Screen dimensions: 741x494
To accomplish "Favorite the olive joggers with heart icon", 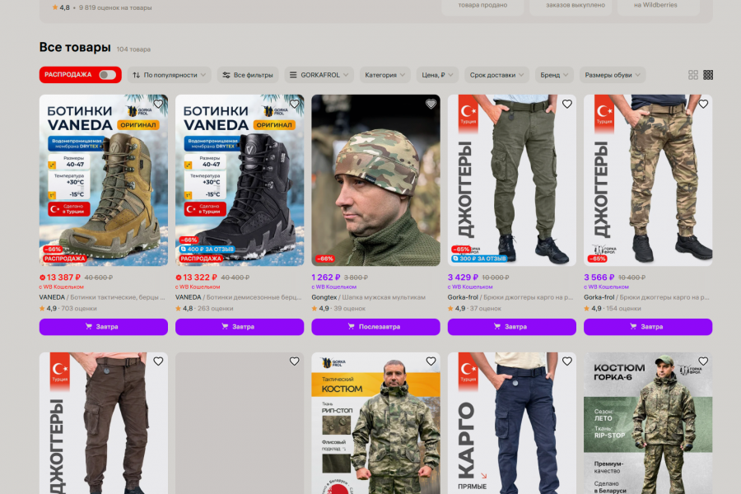I will click(566, 104).
